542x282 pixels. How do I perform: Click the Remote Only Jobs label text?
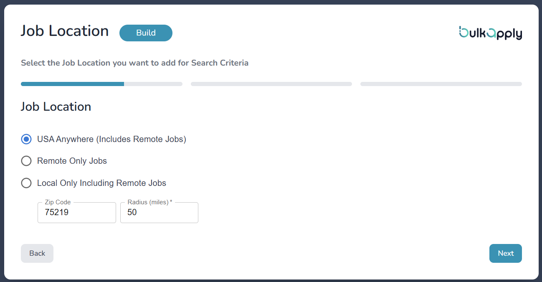point(72,161)
